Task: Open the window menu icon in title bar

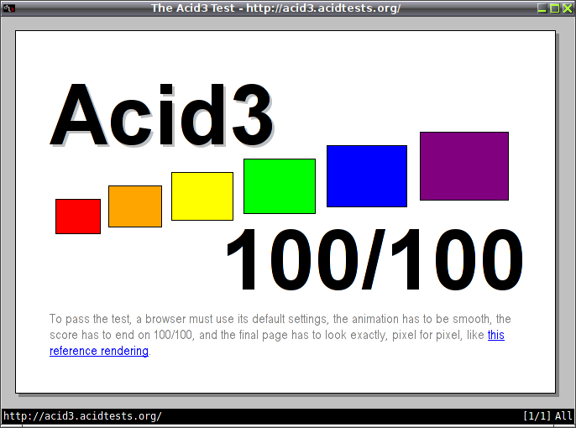Action: point(8,8)
